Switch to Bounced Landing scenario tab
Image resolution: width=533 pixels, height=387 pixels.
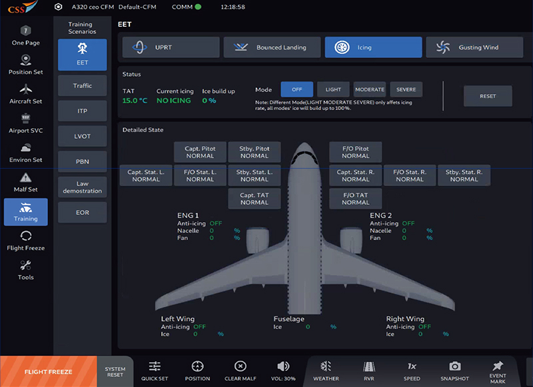tap(272, 47)
